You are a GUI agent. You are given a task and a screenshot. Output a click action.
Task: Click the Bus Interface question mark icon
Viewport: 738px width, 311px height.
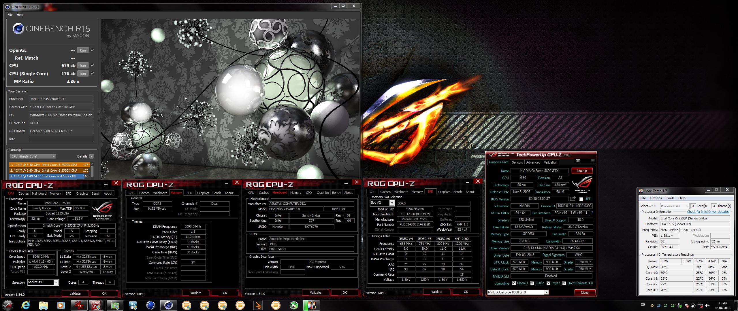[x=592, y=213]
